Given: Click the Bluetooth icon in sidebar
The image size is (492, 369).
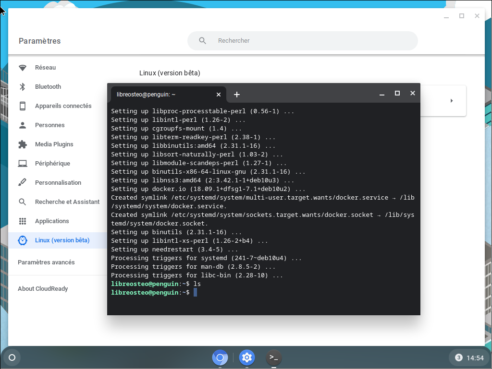Looking at the screenshot, I should tap(22, 87).
